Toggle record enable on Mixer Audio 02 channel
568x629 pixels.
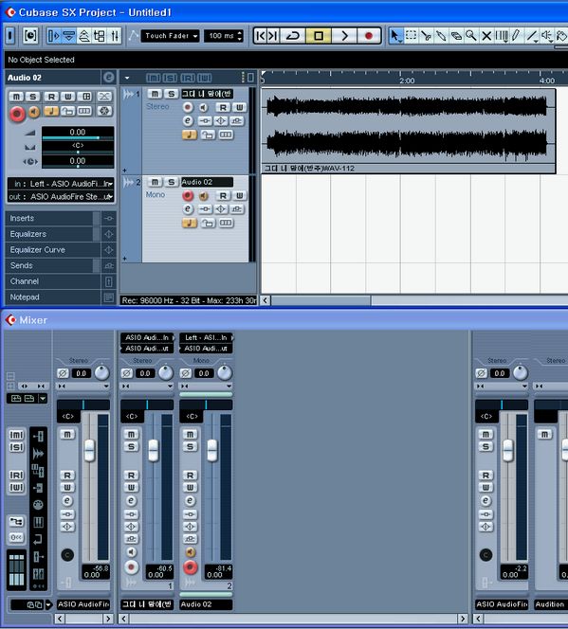191,567
